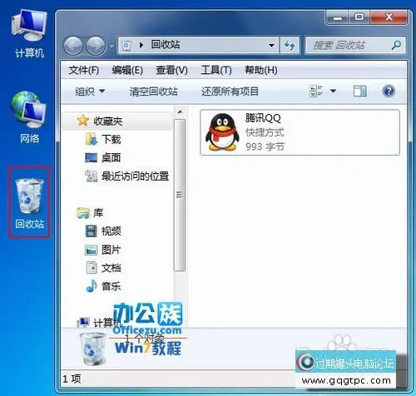Click the Back navigation button
Image resolution: width=416 pixels, height=396 pixels.
(73, 46)
